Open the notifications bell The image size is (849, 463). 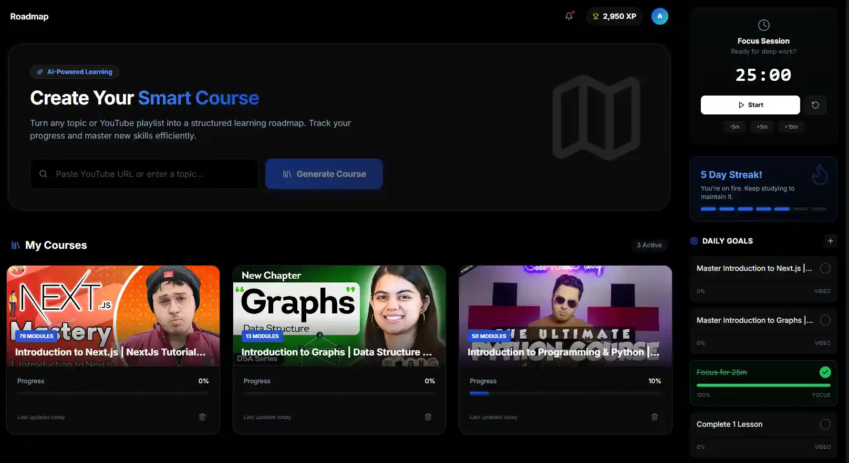569,16
